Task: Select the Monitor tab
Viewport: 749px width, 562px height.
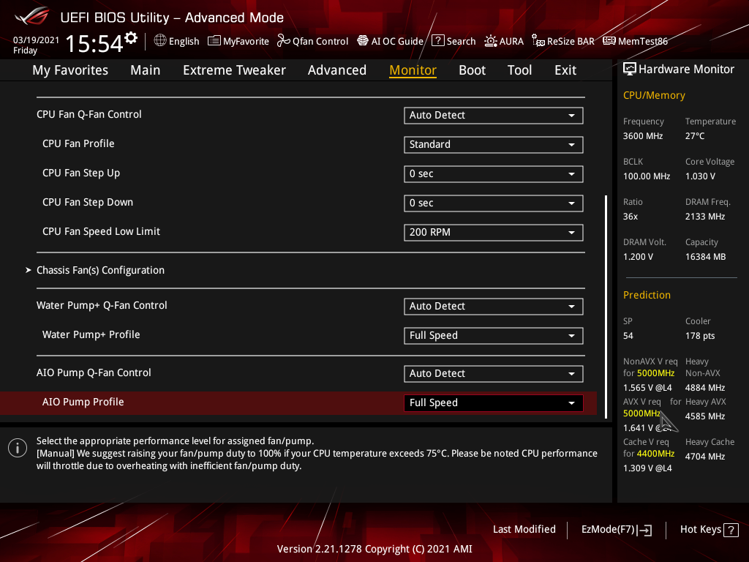Action: 413,70
